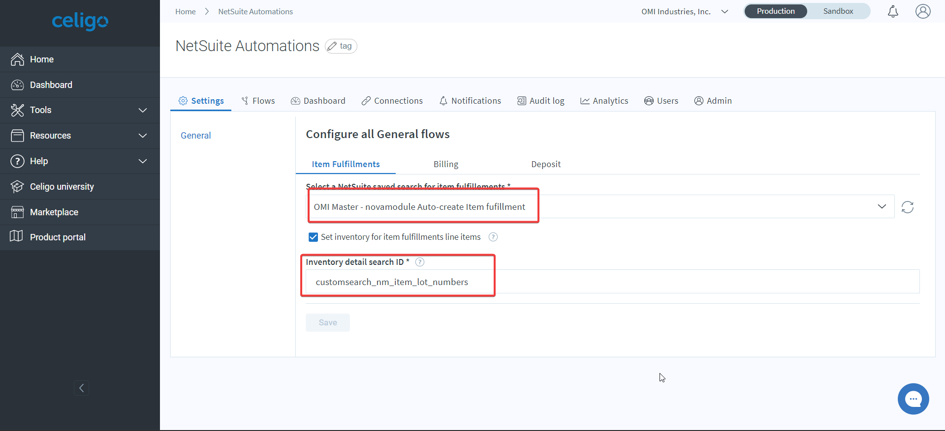Click the tag edit button

[x=341, y=46]
